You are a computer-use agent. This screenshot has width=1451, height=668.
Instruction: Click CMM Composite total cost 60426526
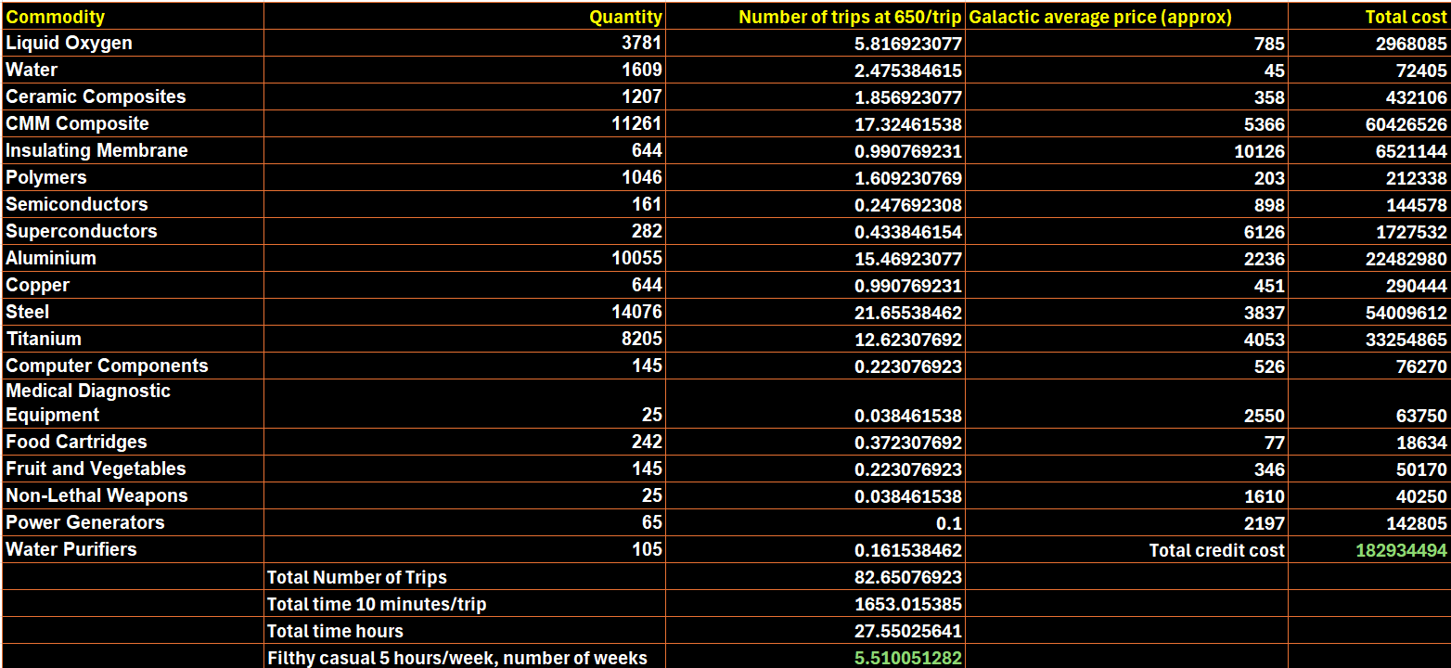click(1369, 123)
